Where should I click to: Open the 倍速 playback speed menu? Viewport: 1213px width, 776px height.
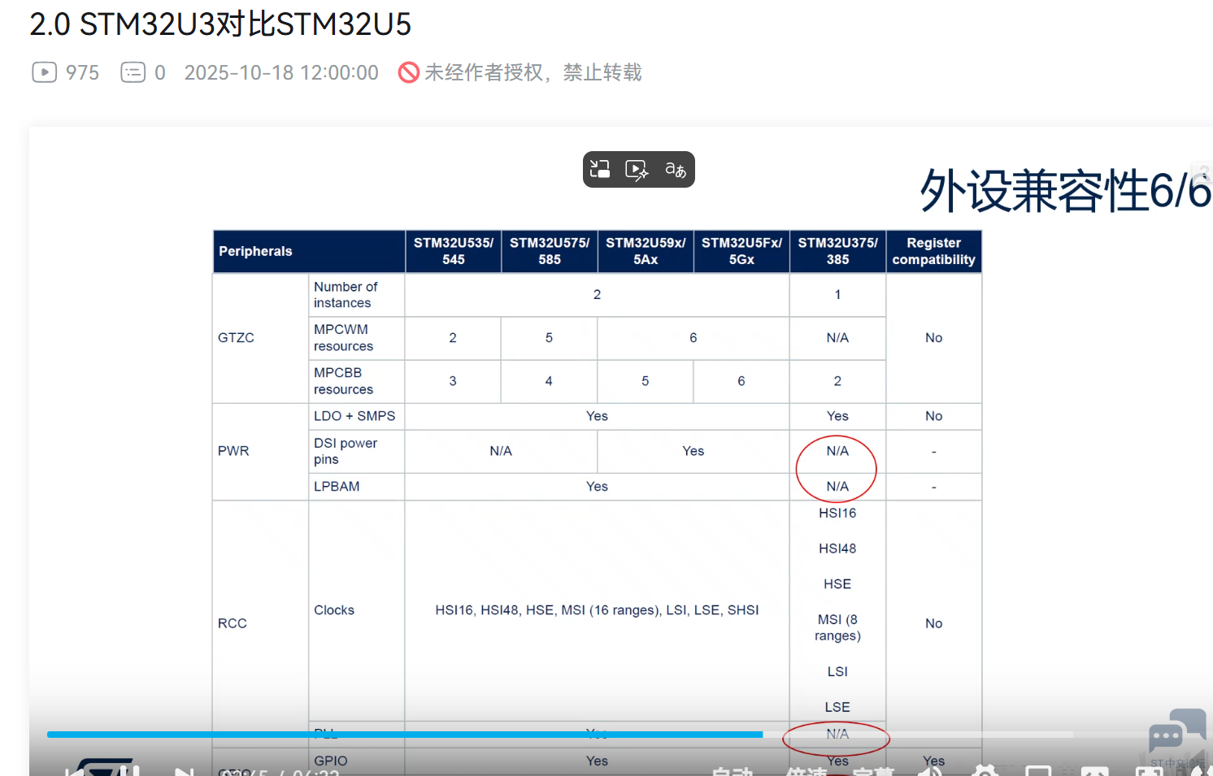806,771
